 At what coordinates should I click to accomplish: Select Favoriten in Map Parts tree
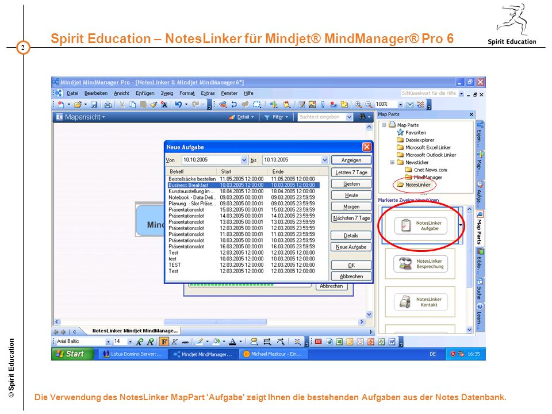[412, 133]
